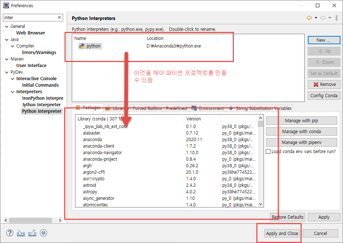Click the Location column header
This screenshot has height=243, width=343.
pyautogui.click(x=181, y=38)
